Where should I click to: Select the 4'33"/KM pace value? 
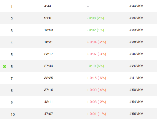[x=136, y=30]
